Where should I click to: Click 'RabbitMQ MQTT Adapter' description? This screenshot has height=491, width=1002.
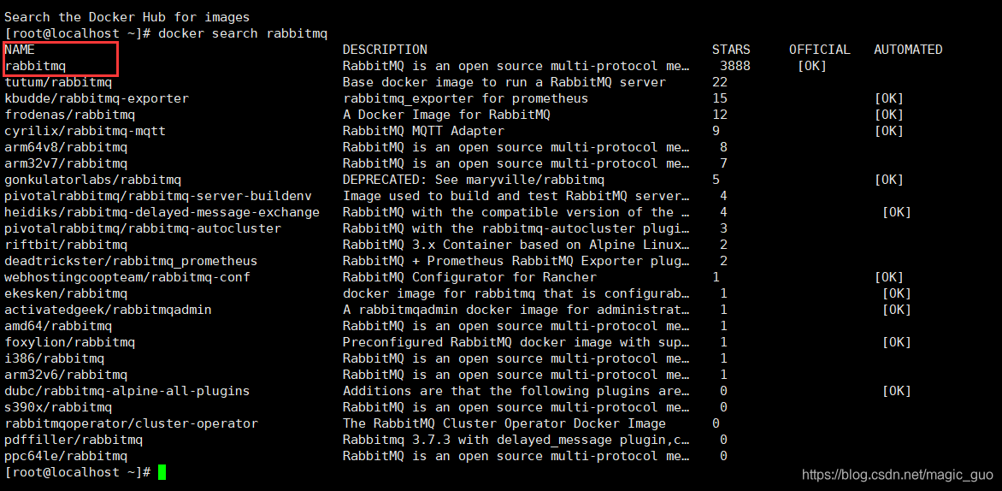(x=423, y=131)
